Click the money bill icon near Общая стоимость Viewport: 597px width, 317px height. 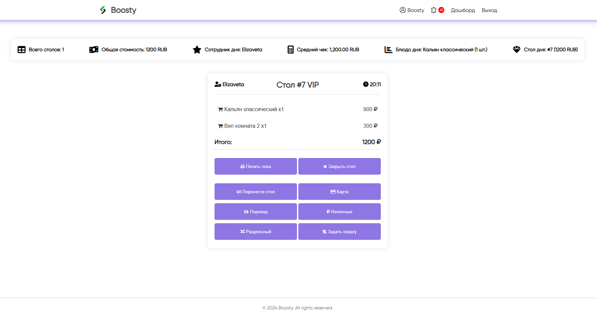click(94, 50)
